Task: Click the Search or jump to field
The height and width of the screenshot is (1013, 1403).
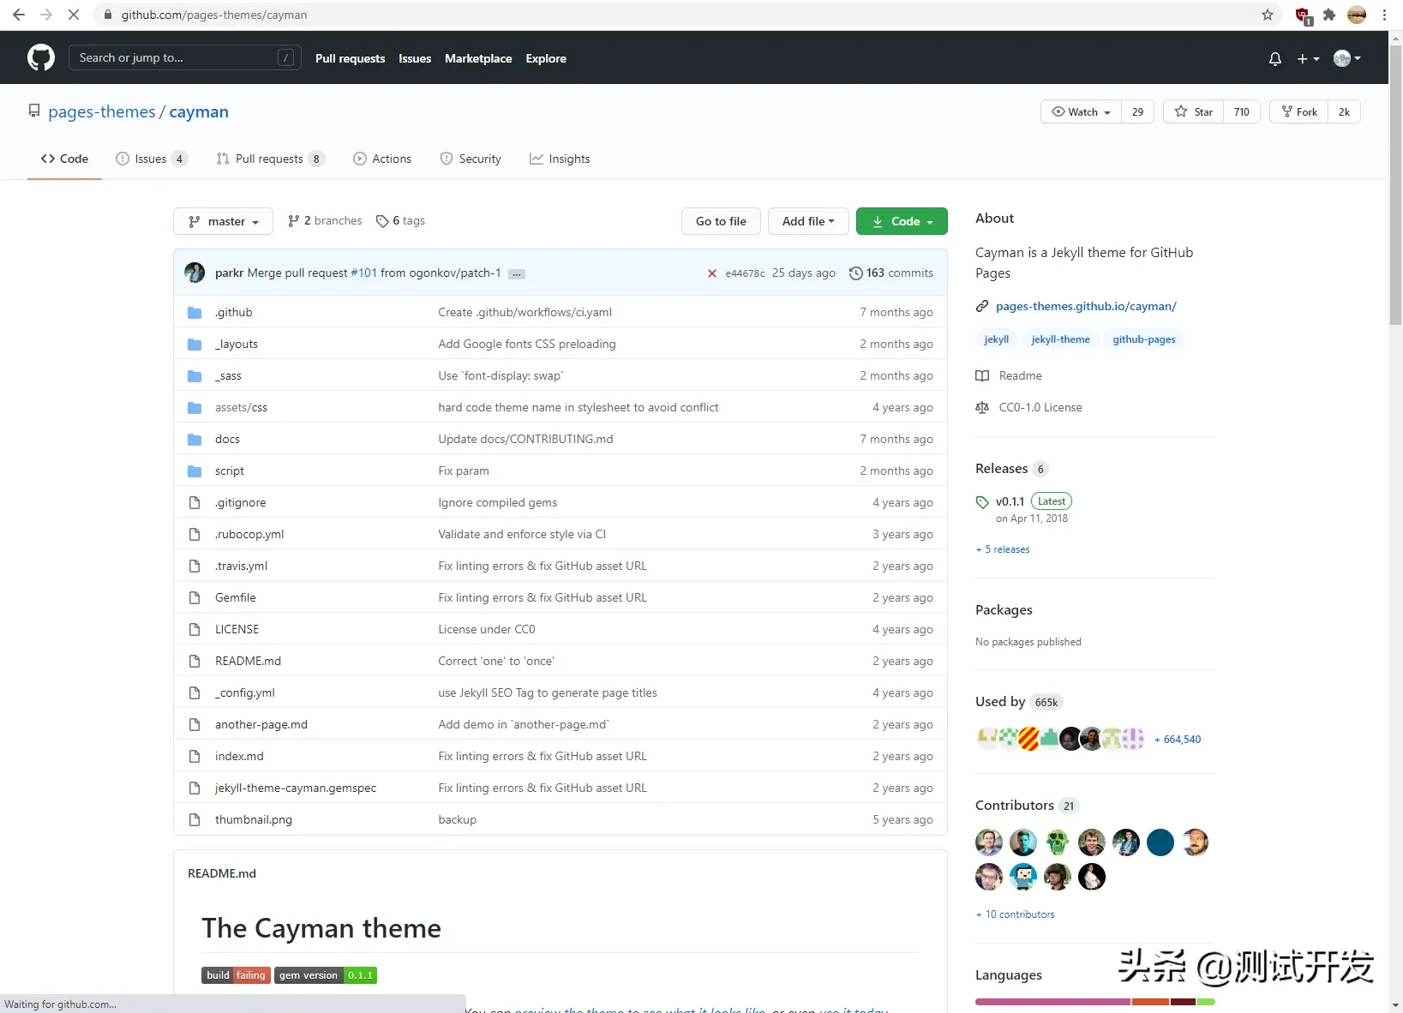Action: (184, 57)
